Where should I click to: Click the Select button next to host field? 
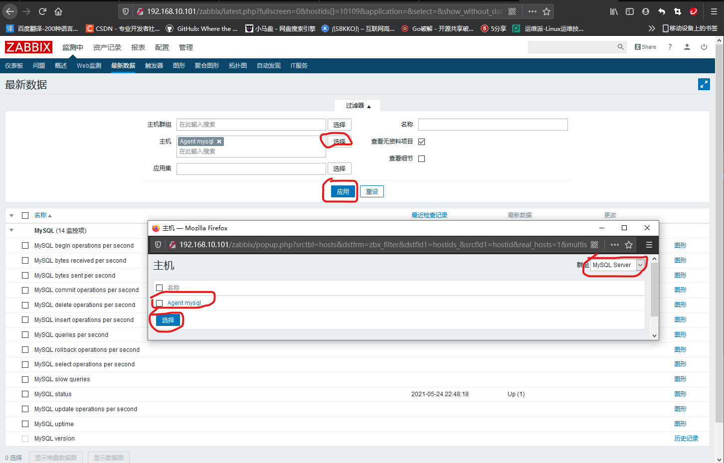(340, 142)
